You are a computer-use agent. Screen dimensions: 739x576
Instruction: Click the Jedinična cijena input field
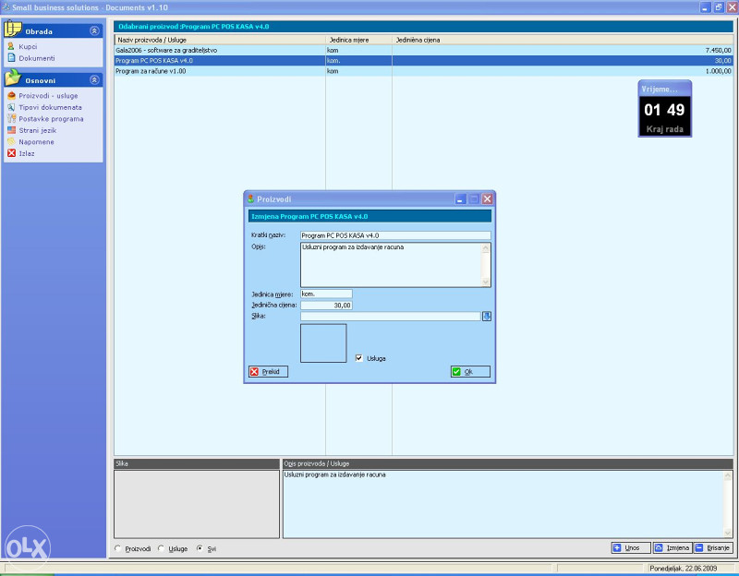pos(326,306)
